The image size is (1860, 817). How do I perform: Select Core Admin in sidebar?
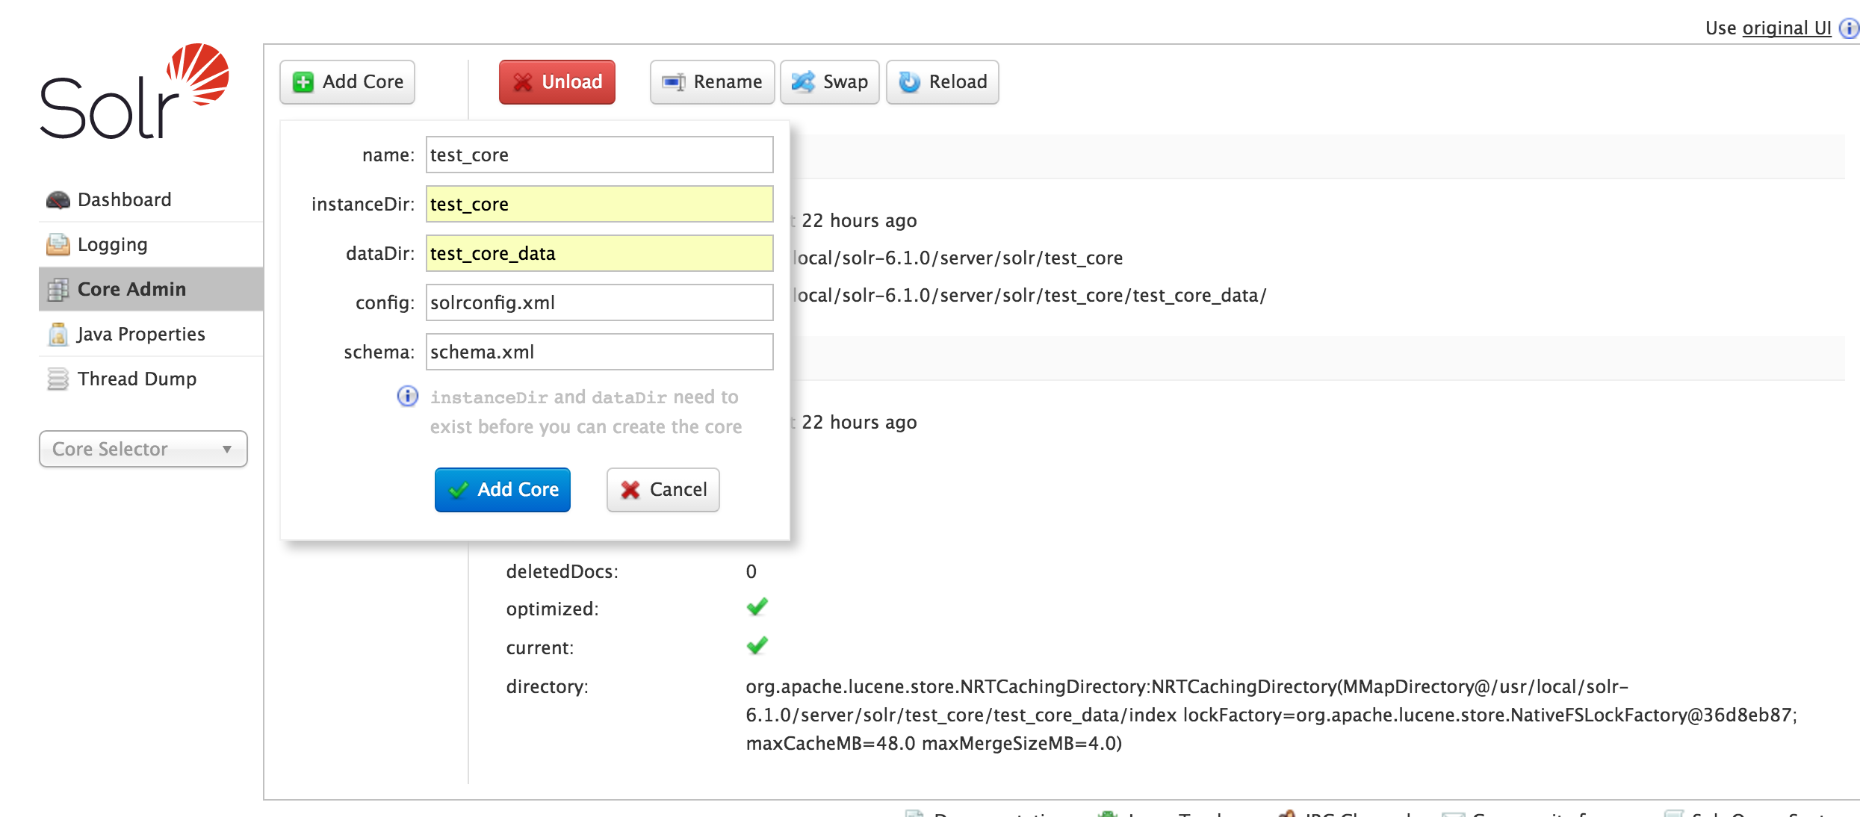[151, 289]
